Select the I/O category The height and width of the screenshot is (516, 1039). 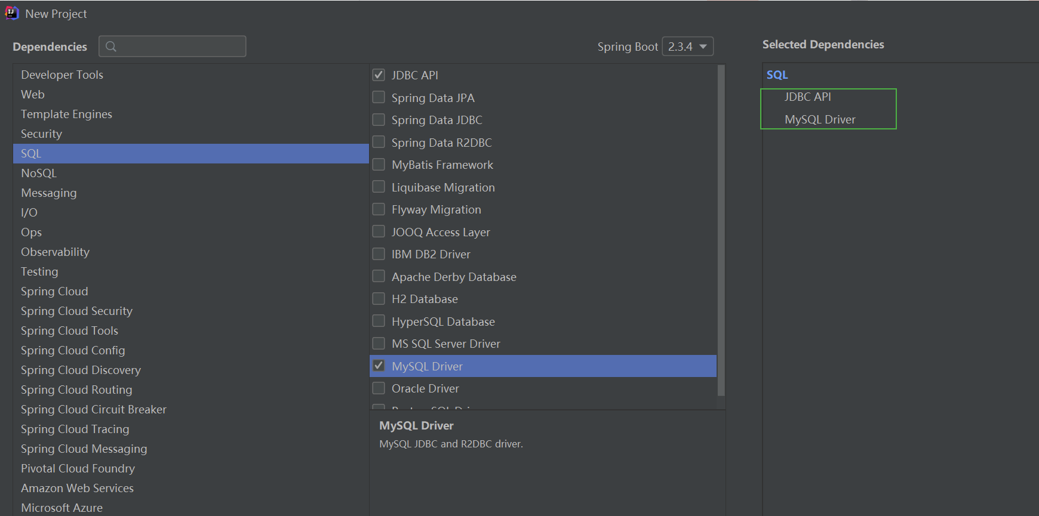coord(191,212)
